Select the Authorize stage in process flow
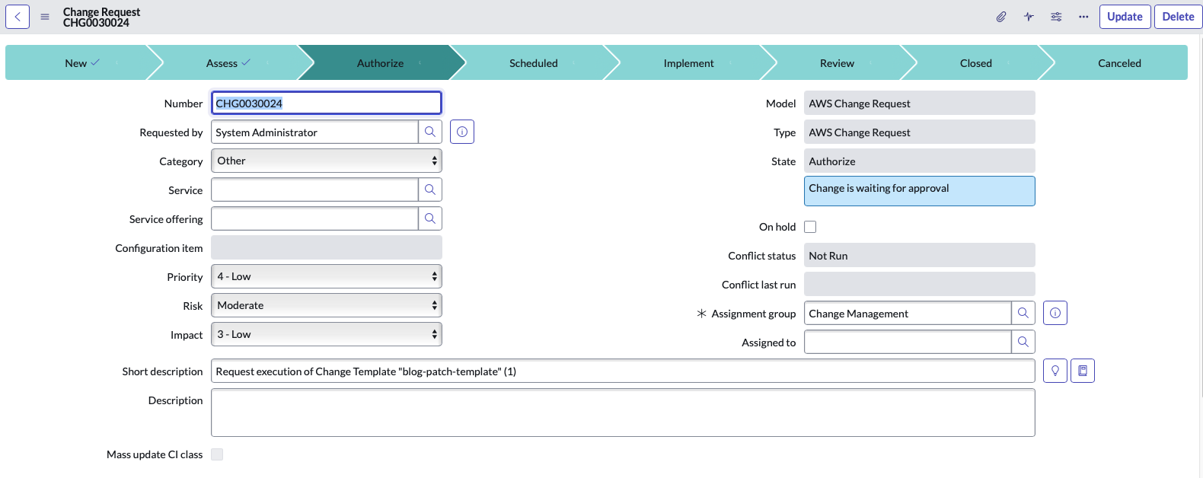 pos(380,63)
